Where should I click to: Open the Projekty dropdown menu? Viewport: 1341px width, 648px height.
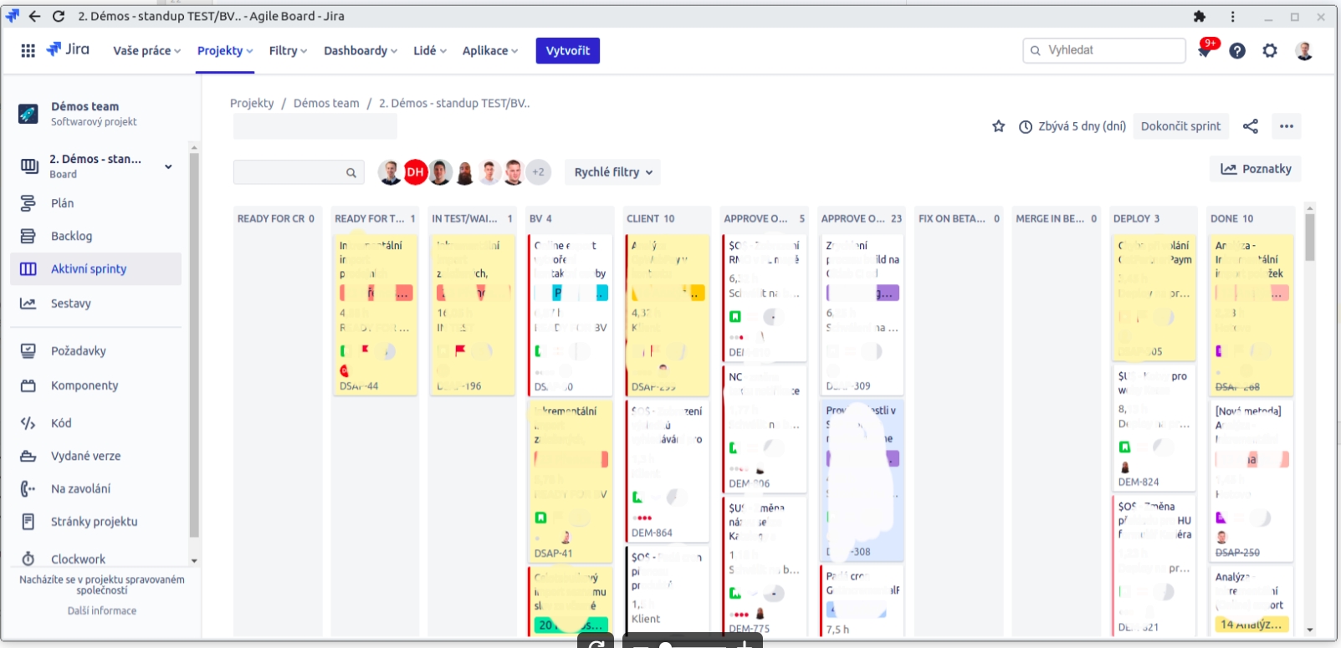(225, 51)
